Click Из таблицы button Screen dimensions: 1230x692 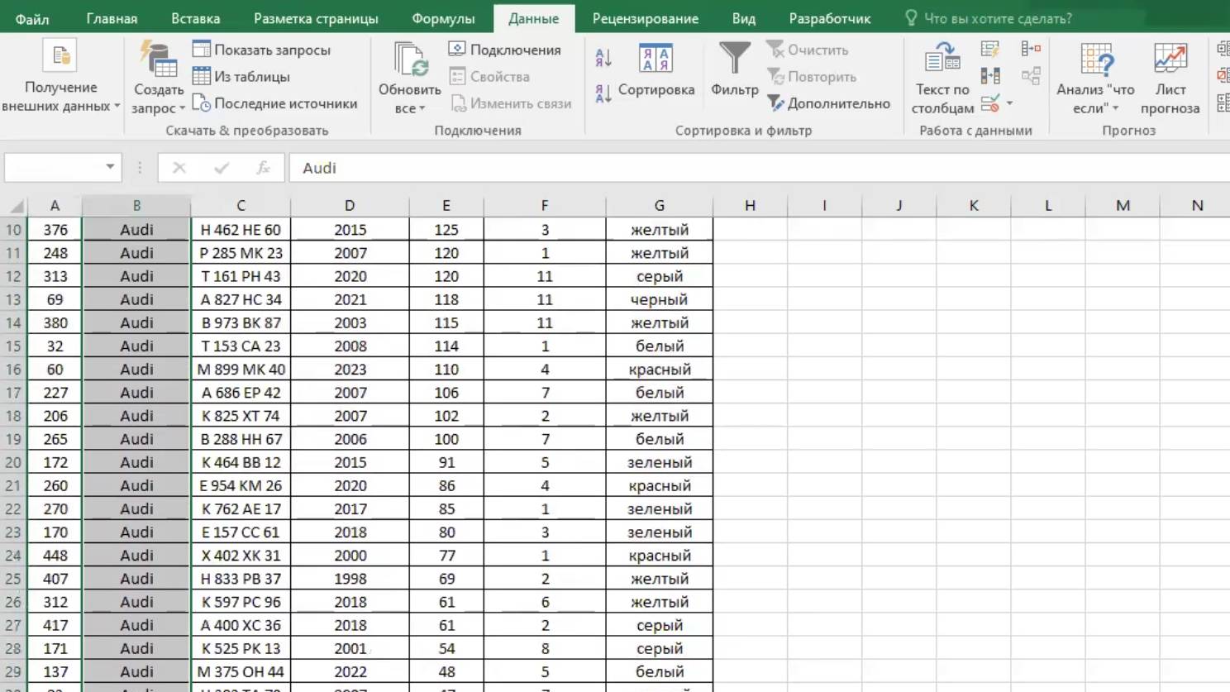241,77
